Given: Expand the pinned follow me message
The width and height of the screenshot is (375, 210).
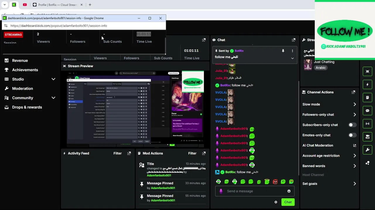Looking at the screenshot, I should click(x=292, y=58).
